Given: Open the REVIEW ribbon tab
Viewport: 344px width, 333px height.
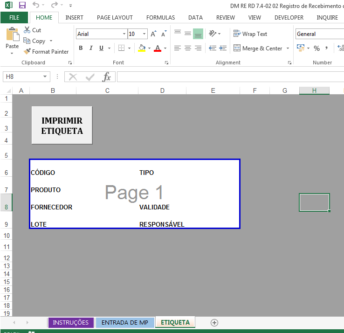Looking at the screenshot, I should 226,18.
